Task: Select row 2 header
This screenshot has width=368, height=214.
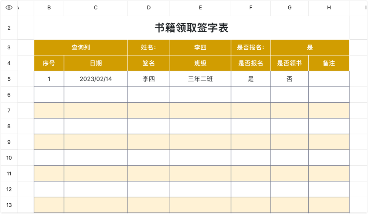Action: pos(9,28)
